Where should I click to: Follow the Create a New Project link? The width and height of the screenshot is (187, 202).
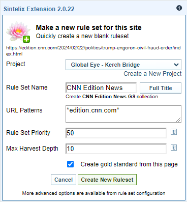tap(152, 74)
